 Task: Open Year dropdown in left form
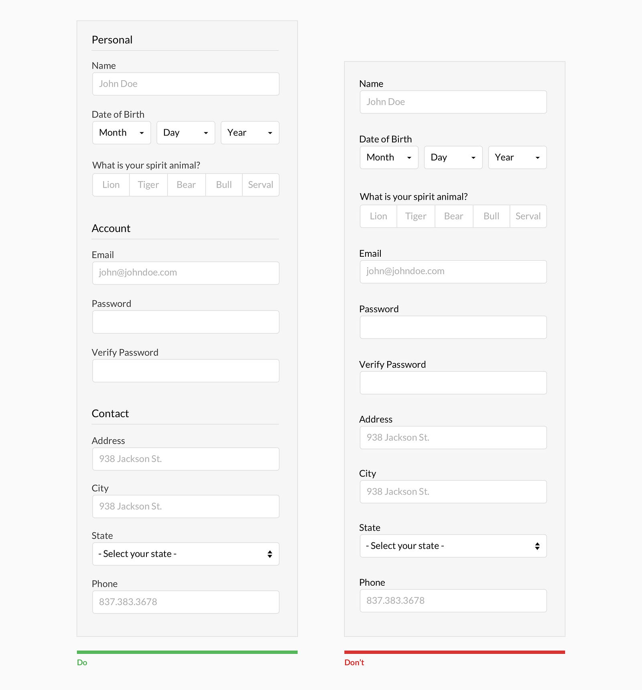(250, 133)
